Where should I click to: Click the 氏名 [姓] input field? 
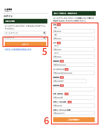click(x=74, y=31)
